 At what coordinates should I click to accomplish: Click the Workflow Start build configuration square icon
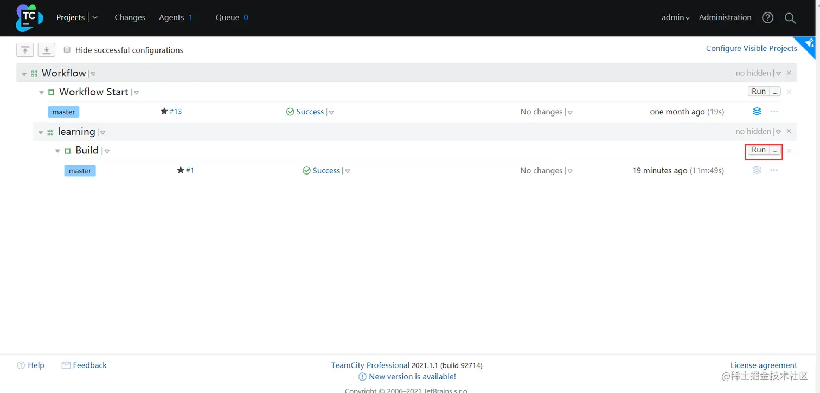point(52,93)
